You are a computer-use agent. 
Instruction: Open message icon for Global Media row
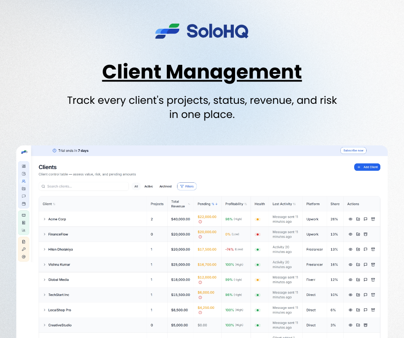tap(365, 279)
